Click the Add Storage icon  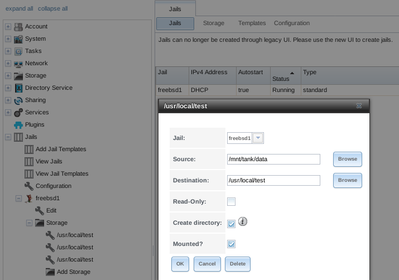[50, 272]
